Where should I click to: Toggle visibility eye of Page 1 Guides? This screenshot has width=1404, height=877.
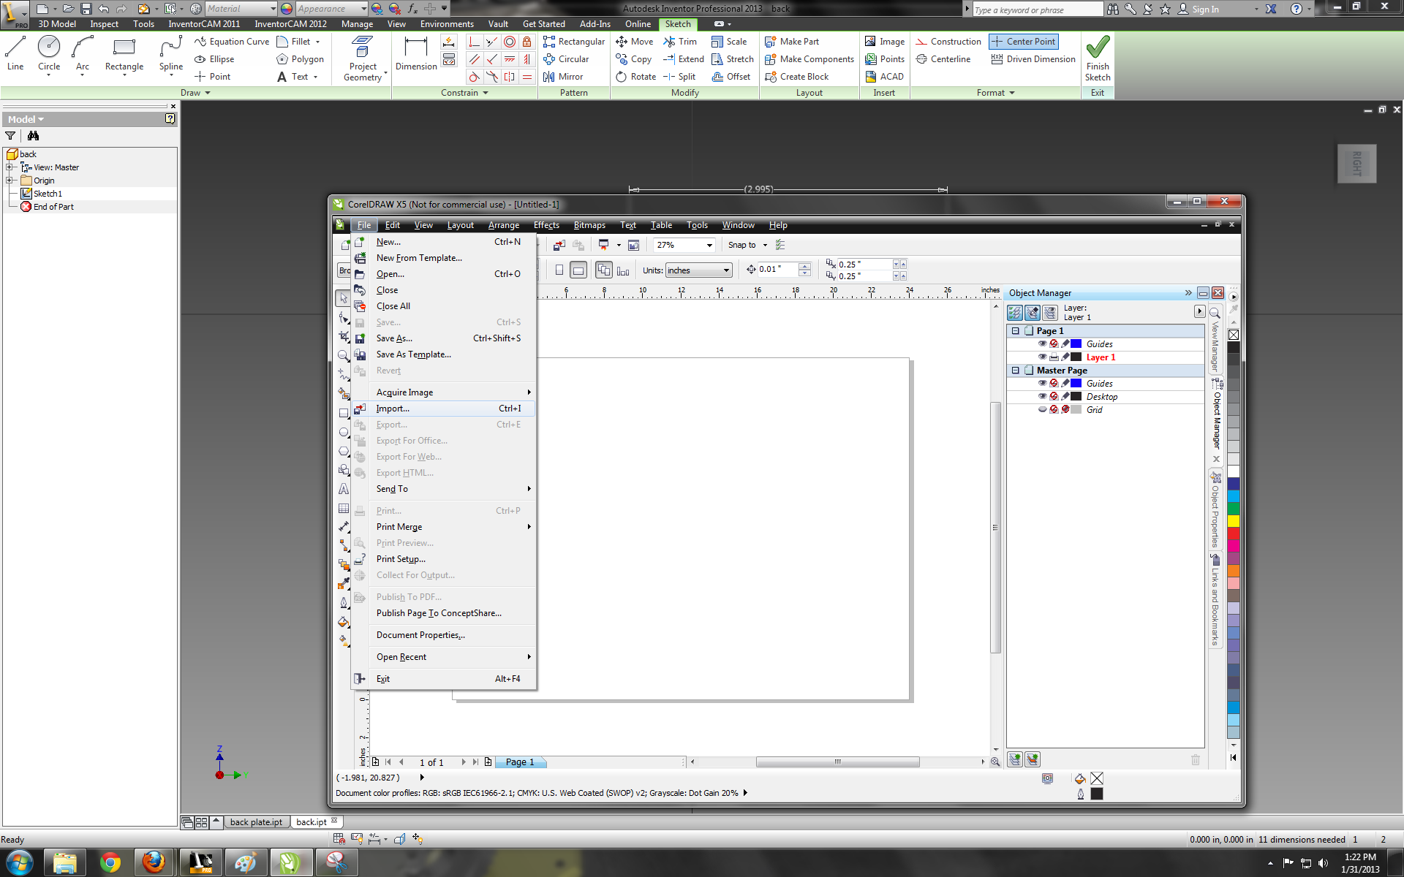click(1042, 343)
